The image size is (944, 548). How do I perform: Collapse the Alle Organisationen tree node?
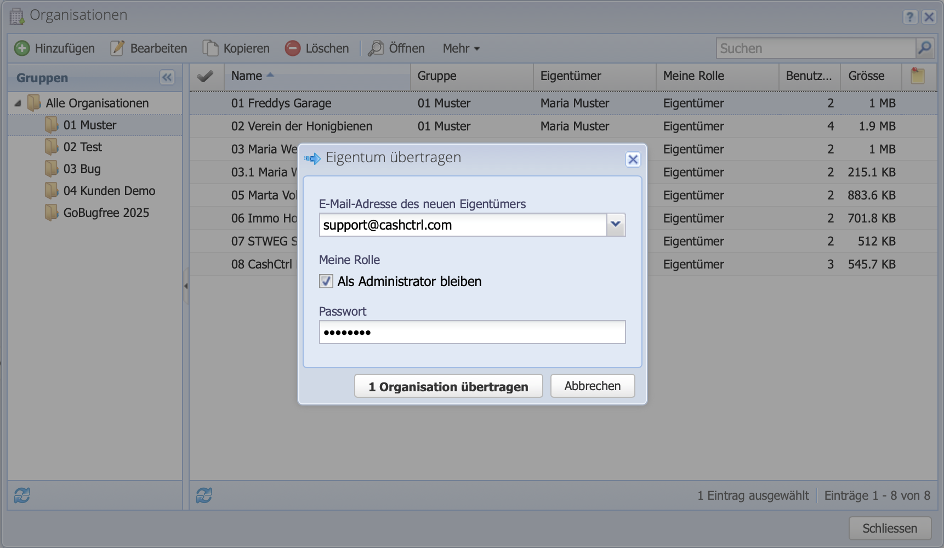(18, 103)
